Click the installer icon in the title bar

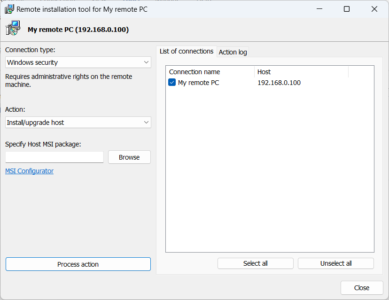click(x=9, y=9)
